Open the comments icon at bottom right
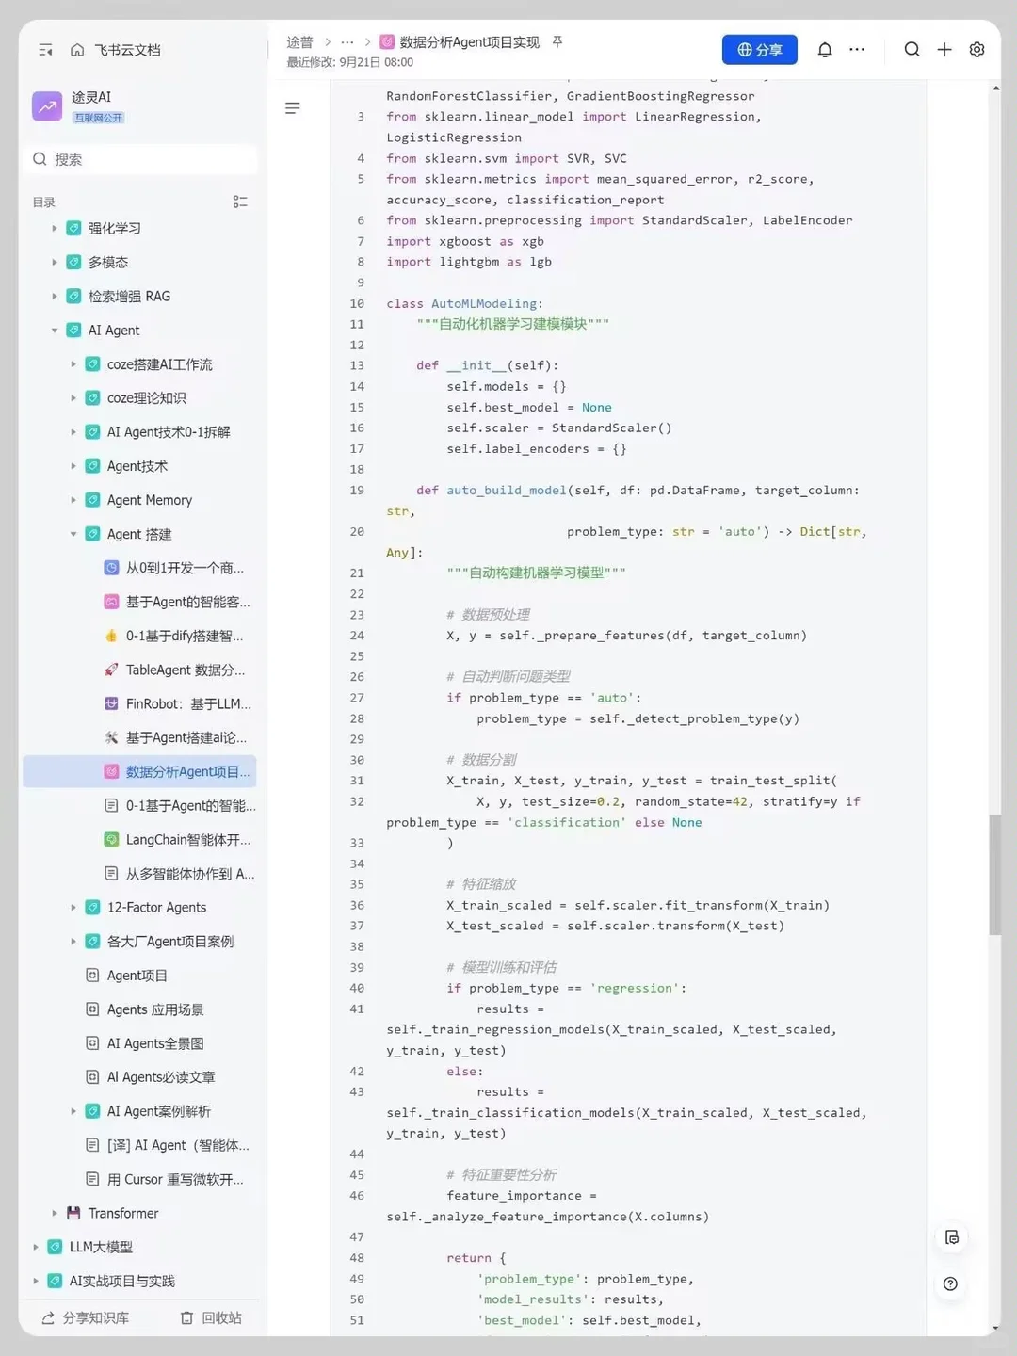1017x1356 pixels. pos(952,1237)
